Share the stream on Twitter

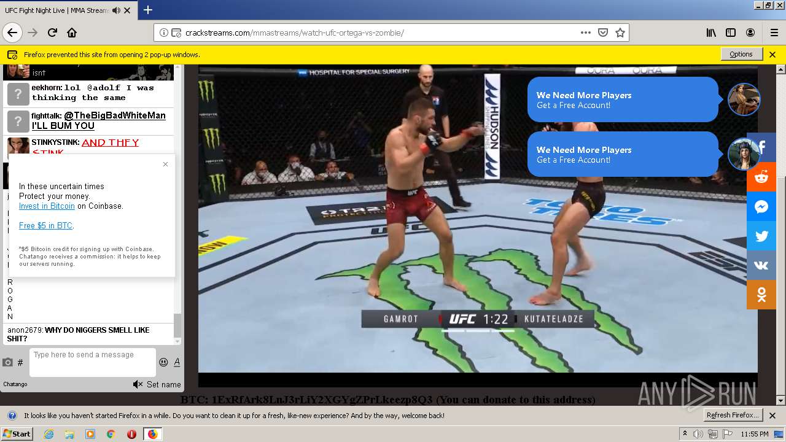pyautogui.click(x=761, y=236)
